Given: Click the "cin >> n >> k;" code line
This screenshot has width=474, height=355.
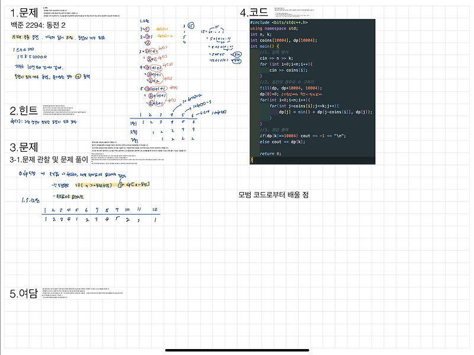Looking at the screenshot, I should (276, 58).
